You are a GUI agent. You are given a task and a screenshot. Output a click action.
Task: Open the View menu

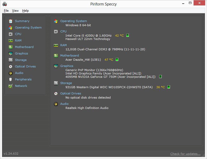15,11
